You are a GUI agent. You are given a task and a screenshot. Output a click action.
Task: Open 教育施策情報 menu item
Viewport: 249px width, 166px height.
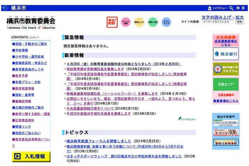coord(23,88)
